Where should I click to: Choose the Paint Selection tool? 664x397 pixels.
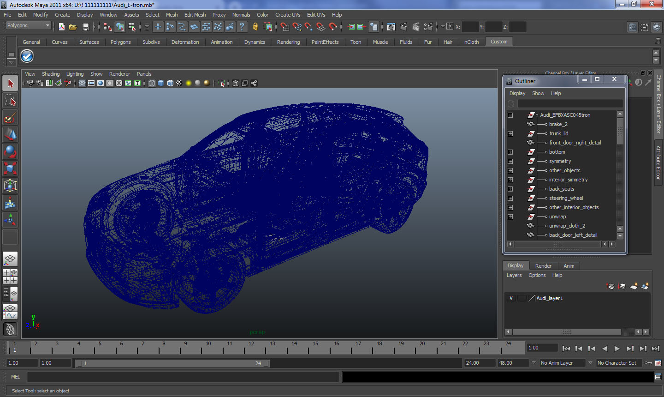tap(10, 118)
